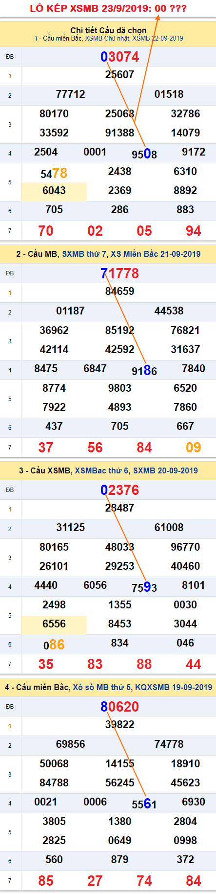
Task: Click prize 4 number 9508
Action: click(144, 154)
